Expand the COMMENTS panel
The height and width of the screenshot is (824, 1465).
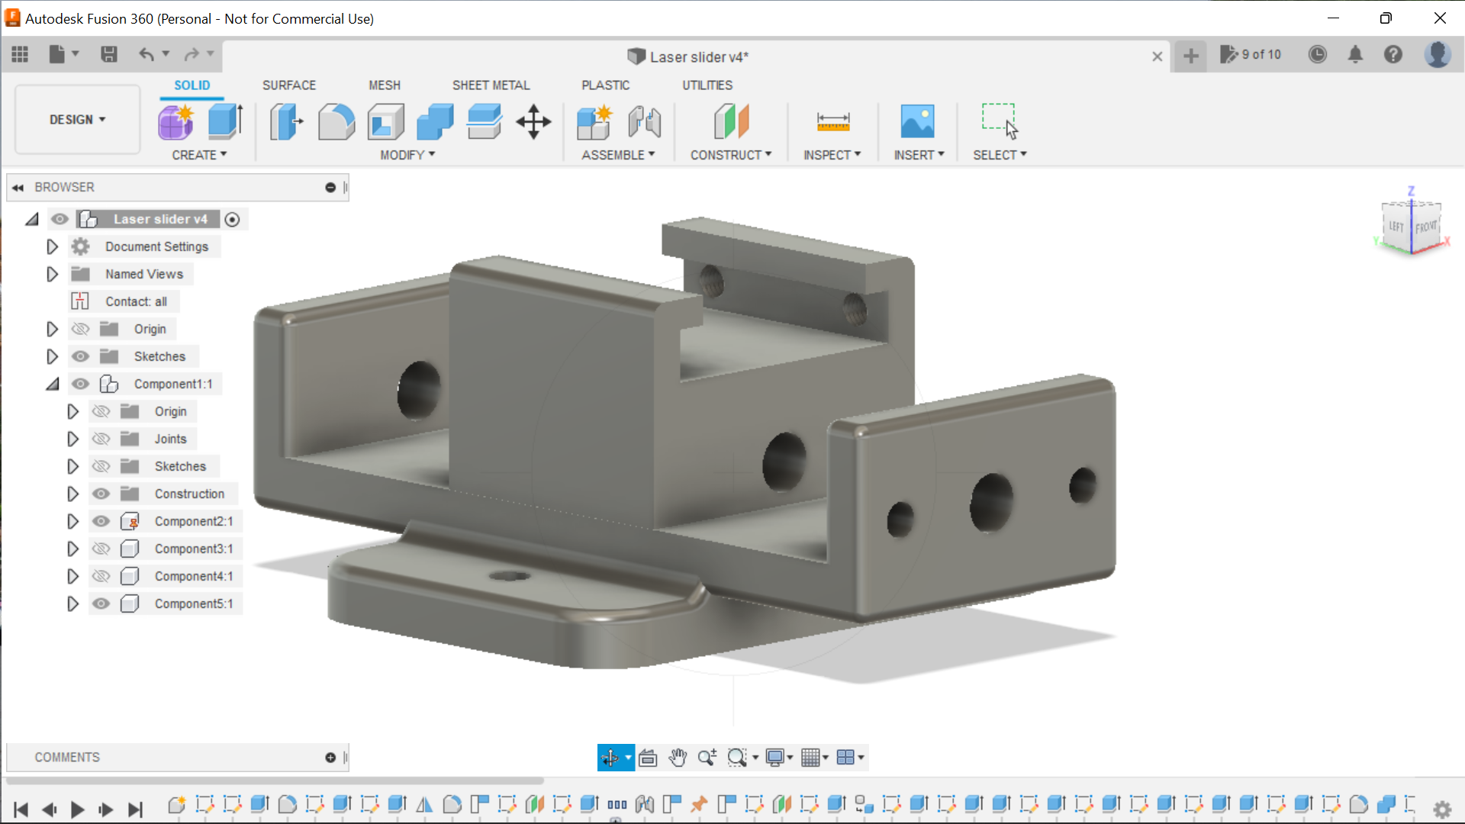click(330, 758)
